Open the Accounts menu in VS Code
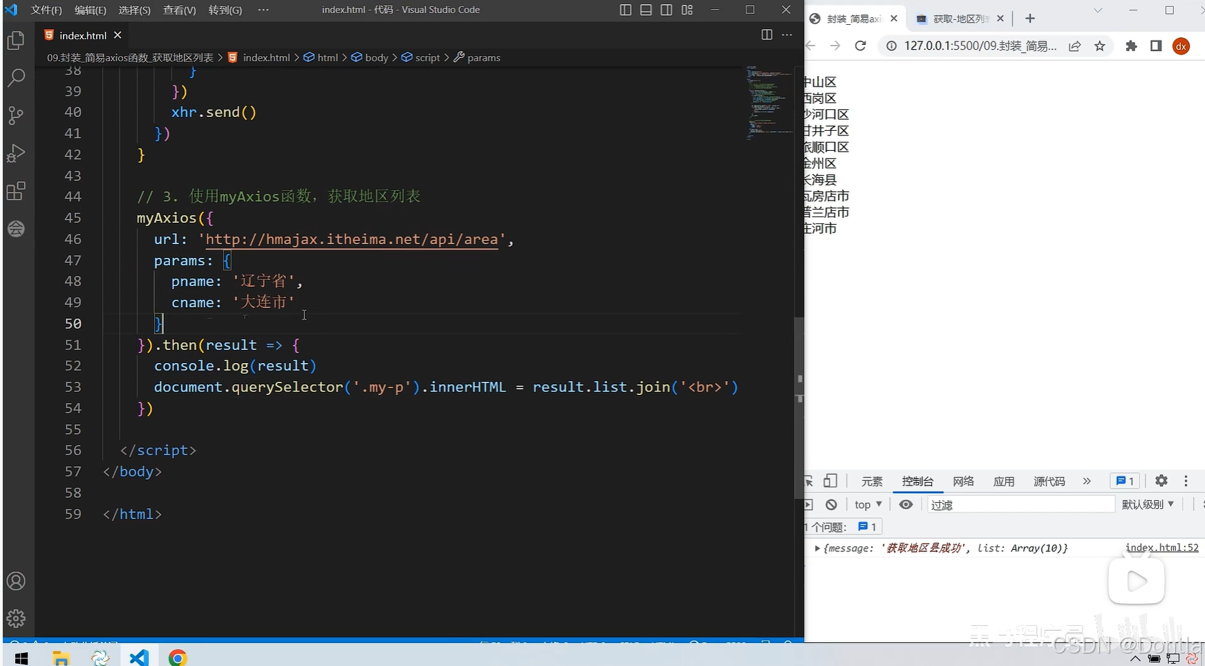 pyautogui.click(x=16, y=582)
